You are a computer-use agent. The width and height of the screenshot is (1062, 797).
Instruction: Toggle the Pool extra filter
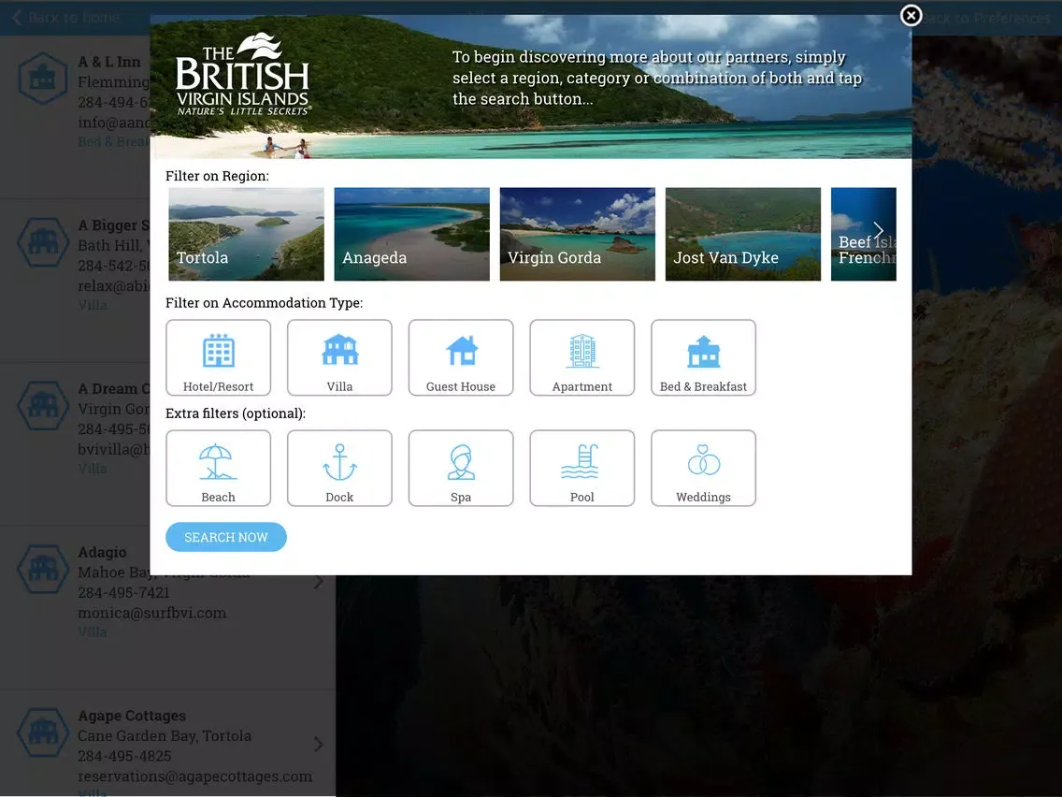tap(581, 468)
